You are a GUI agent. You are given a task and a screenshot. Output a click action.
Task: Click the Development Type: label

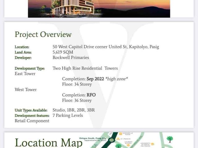point(30,68)
